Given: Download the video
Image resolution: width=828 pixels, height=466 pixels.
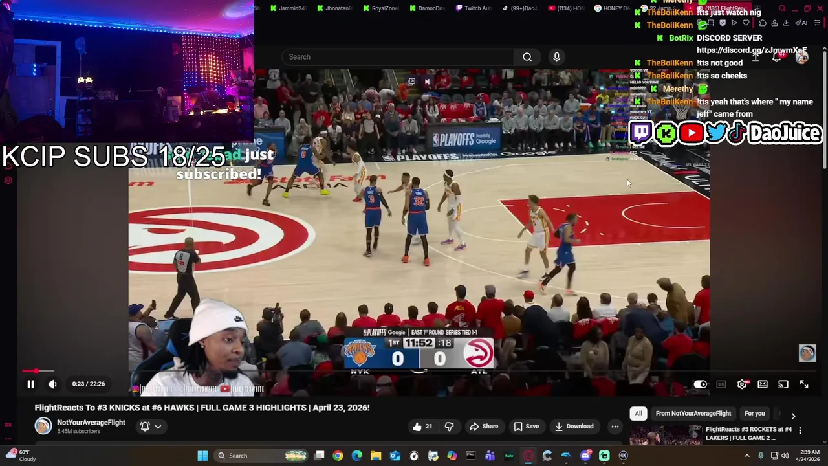Looking at the screenshot, I should 574,427.
